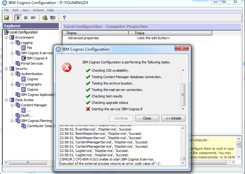
Task: Click the 'Checking CSK availability.' task line
Action: (x=110, y=70)
